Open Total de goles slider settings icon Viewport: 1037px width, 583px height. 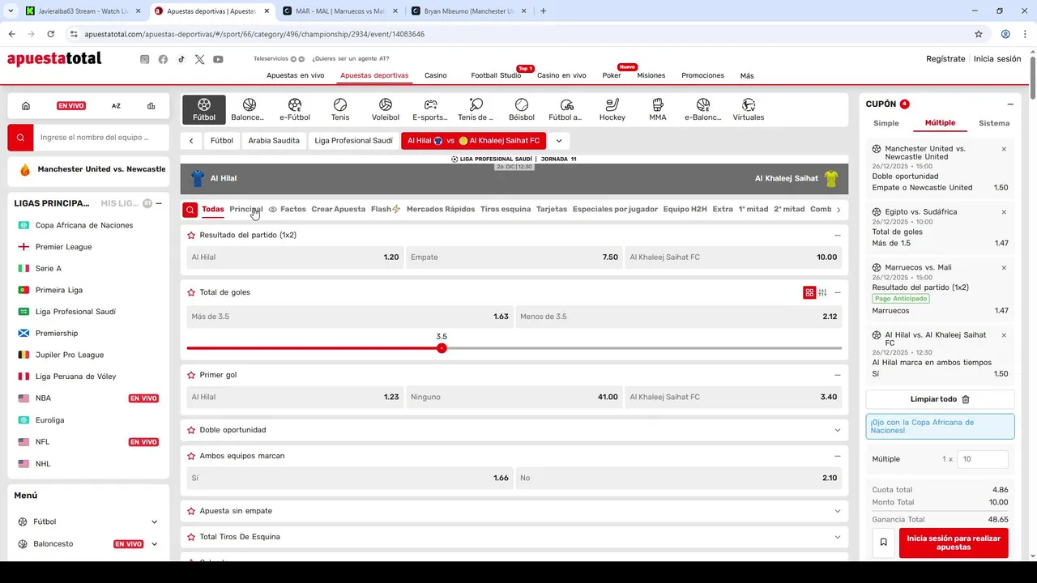(x=822, y=292)
